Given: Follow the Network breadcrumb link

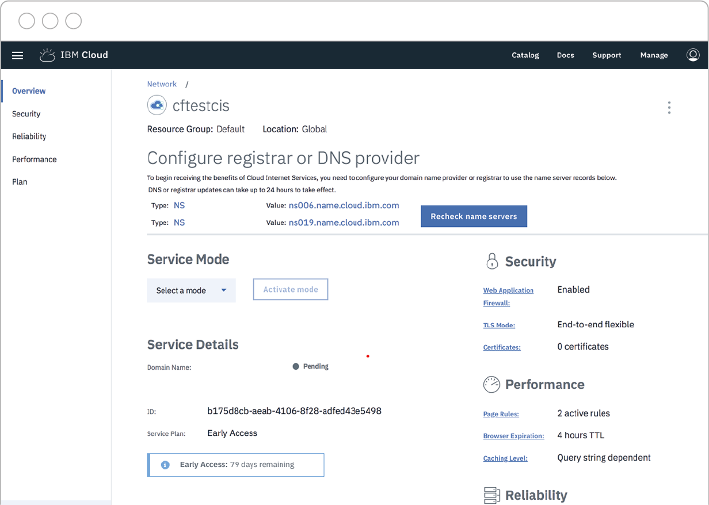Looking at the screenshot, I should [x=162, y=83].
